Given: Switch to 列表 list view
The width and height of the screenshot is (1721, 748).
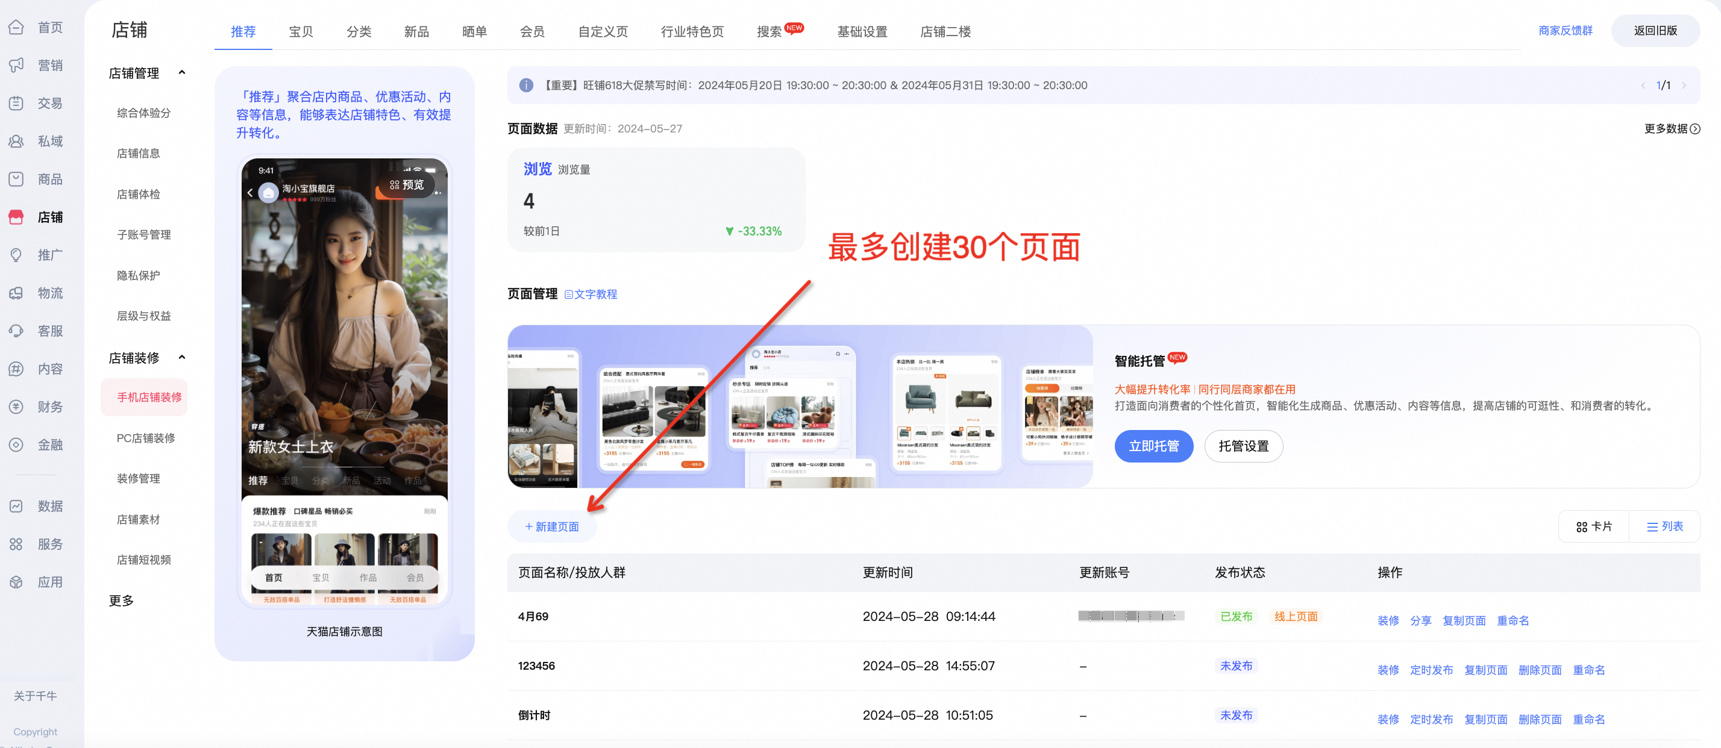Looking at the screenshot, I should pyautogui.click(x=1665, y=527).
